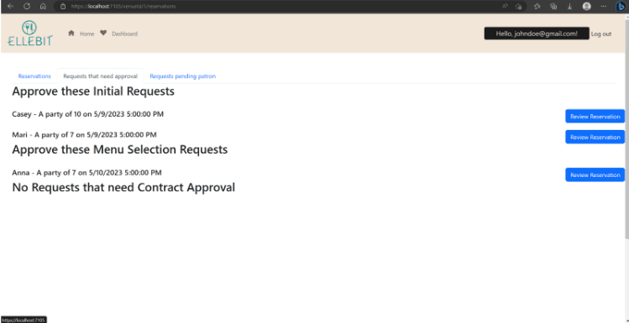
Task: Start Read Aloud from the address bar
Action: pyautogui.click(x=505, y=7)
